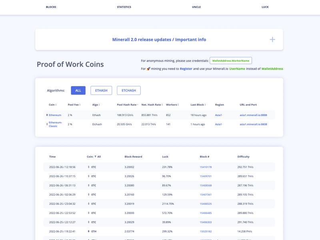This screenshot has height=240, width=320.
Task: Click the WalletAddress.WorkerName credentials box
Action: [231, 61]
